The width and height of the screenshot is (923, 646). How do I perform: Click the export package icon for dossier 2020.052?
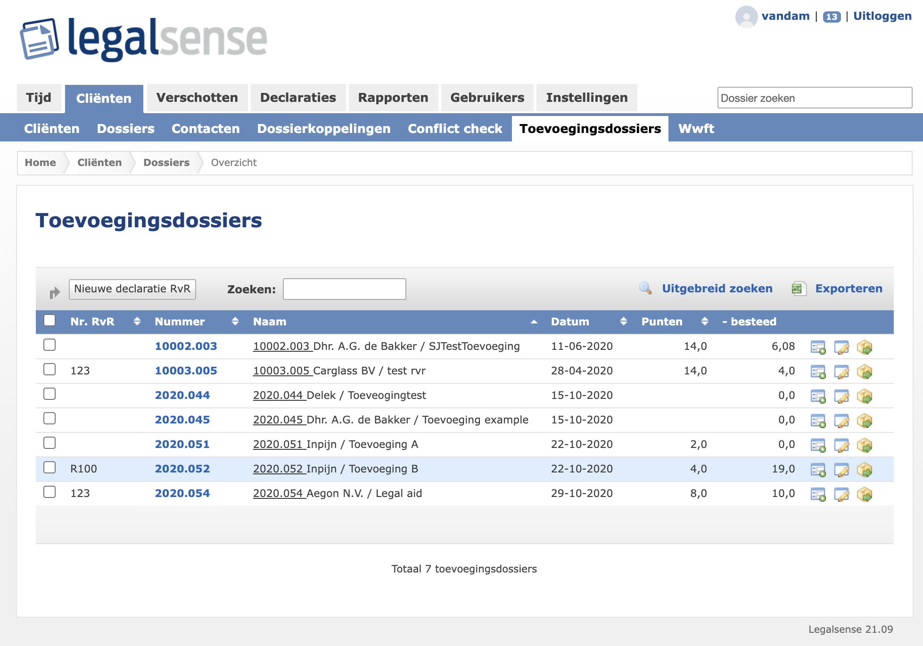point(865,470)
